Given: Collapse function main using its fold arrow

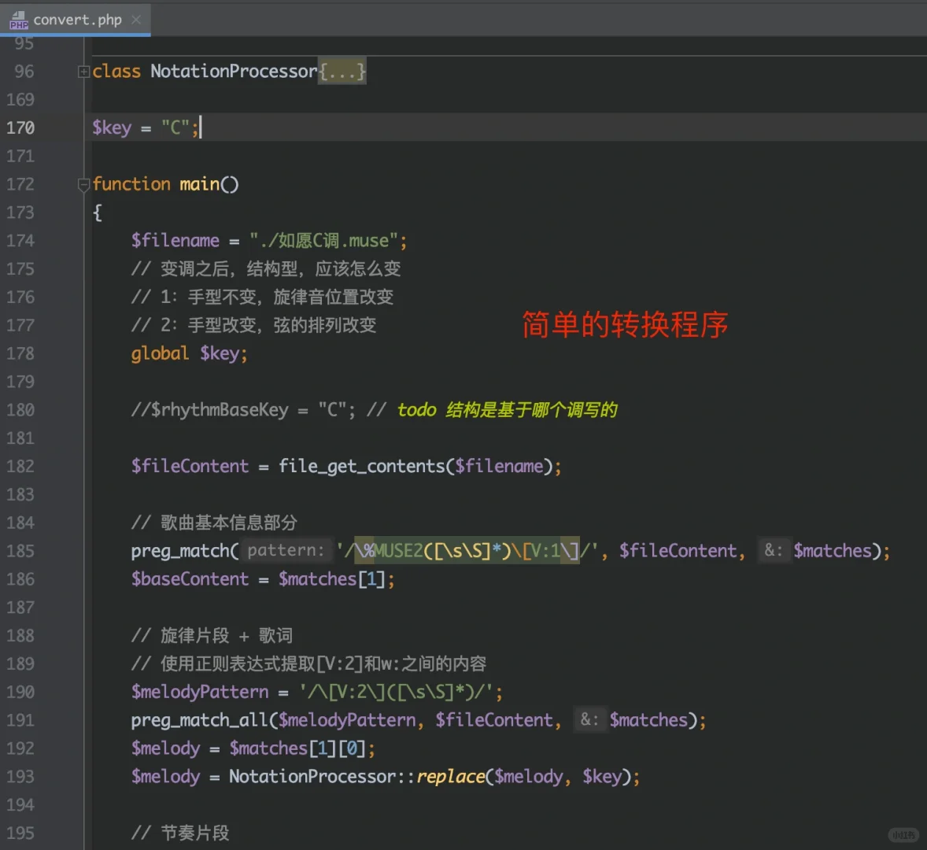Looking at the screenshot, I should [x=83, y=184].
